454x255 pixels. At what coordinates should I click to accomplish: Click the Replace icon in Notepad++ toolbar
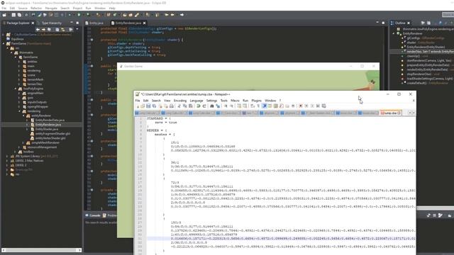point(218,106)
